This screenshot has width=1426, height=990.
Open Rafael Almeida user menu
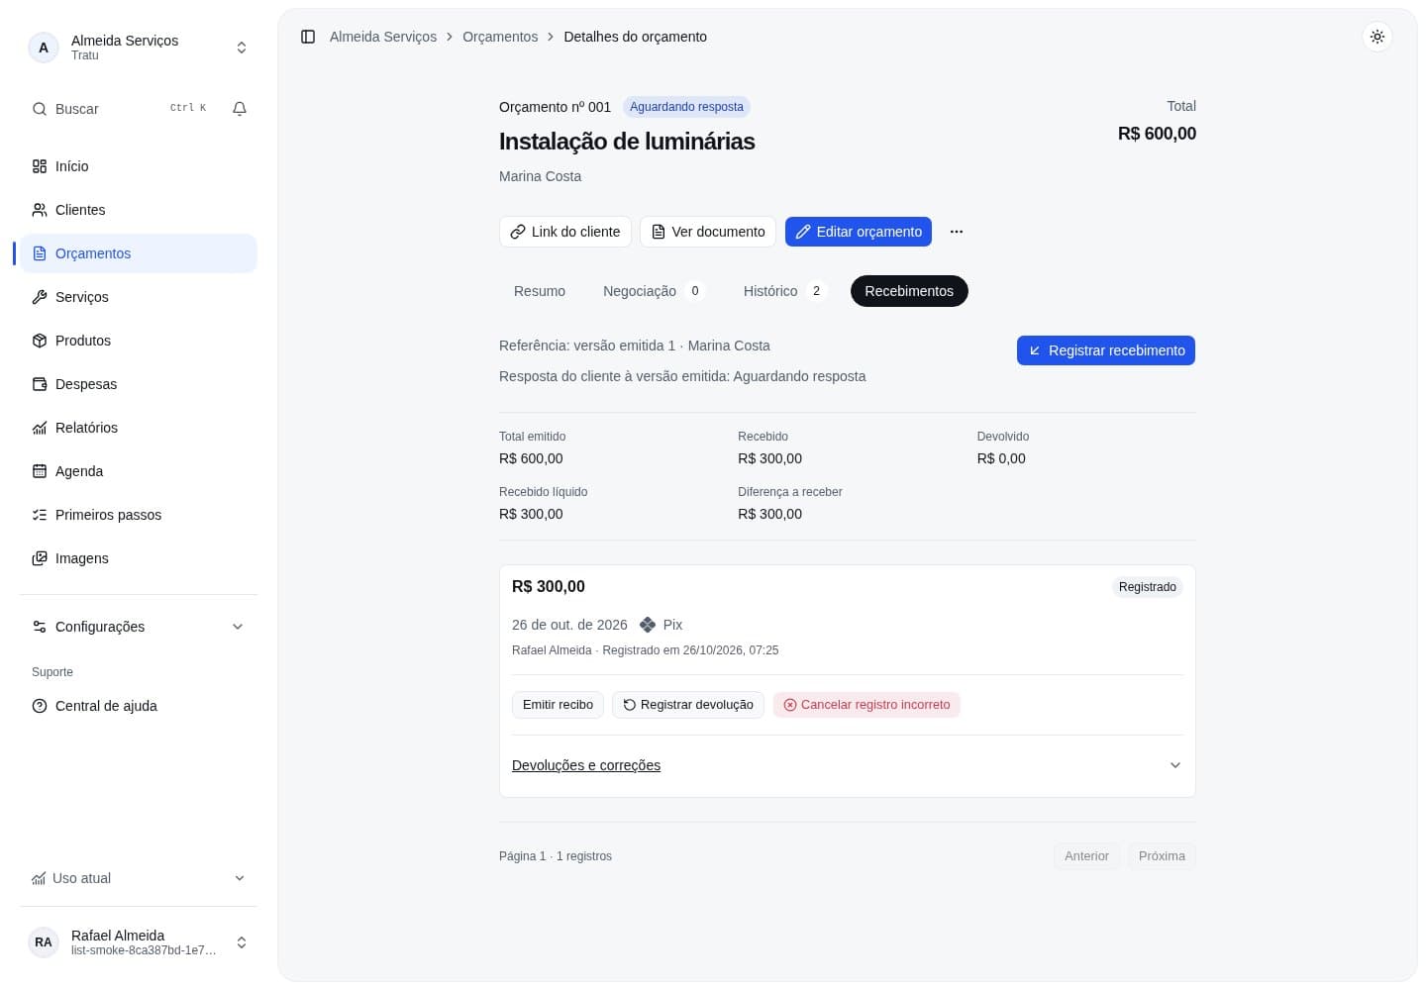coord(139,942)
